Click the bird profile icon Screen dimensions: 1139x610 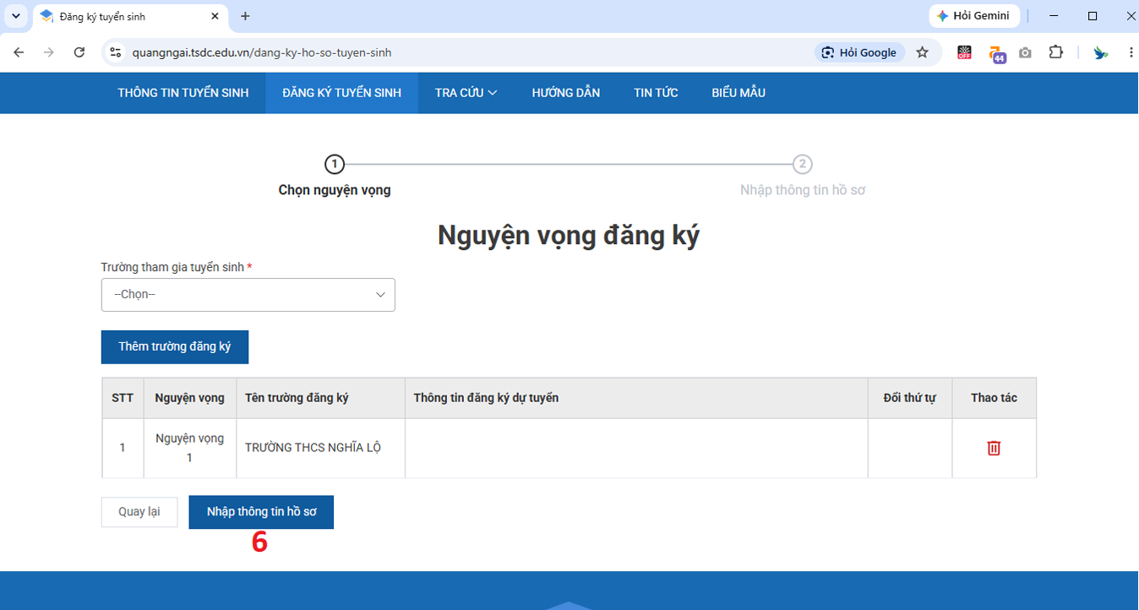[1100, 52]
